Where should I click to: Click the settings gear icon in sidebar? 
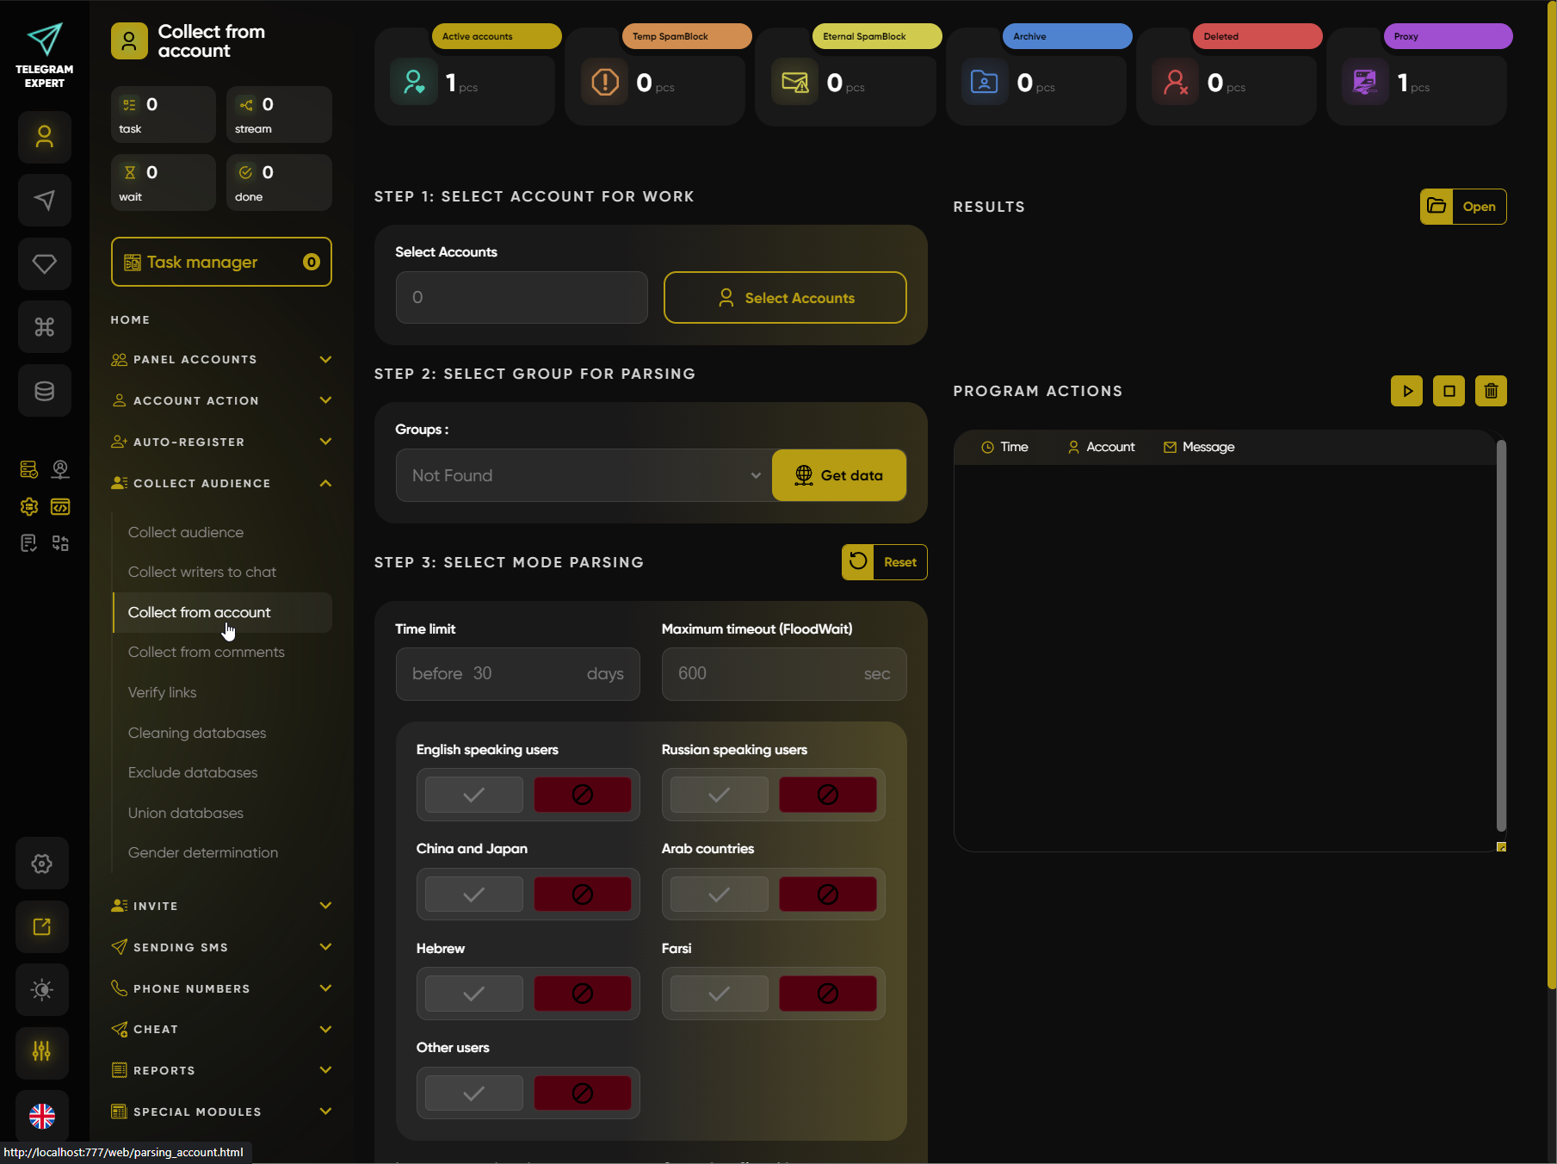coord(42,864)
